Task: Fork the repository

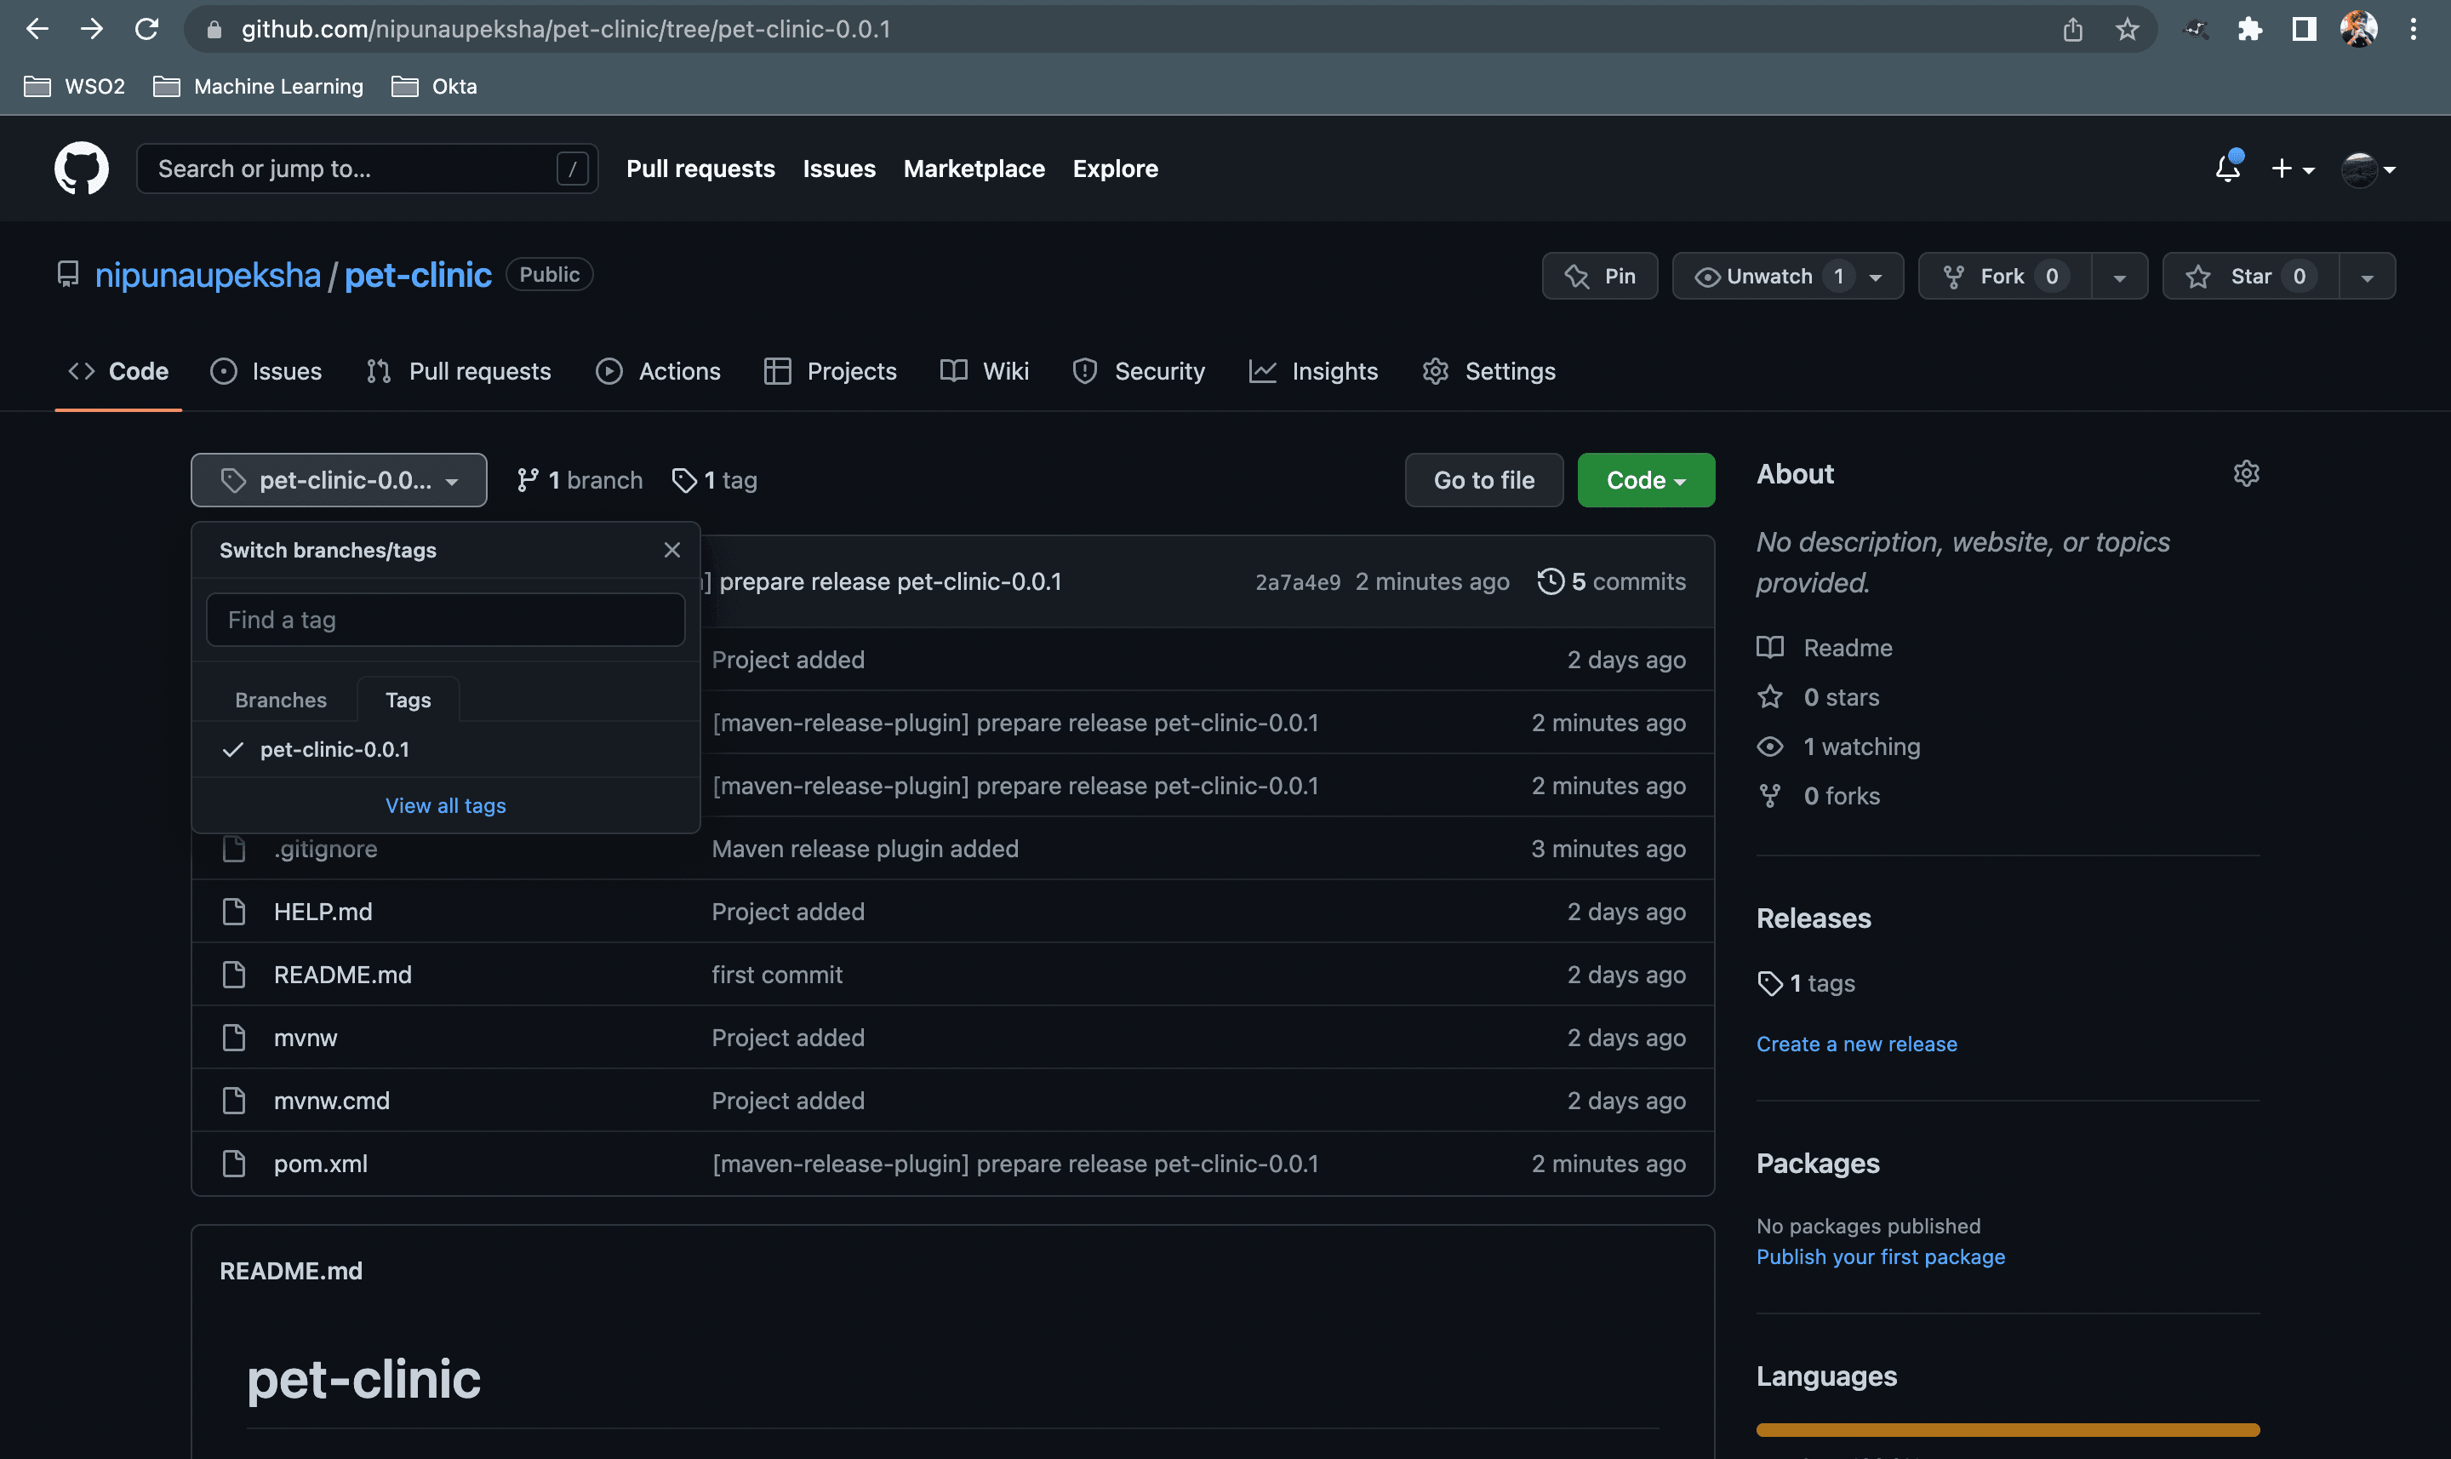Action: coord(2005,277)
